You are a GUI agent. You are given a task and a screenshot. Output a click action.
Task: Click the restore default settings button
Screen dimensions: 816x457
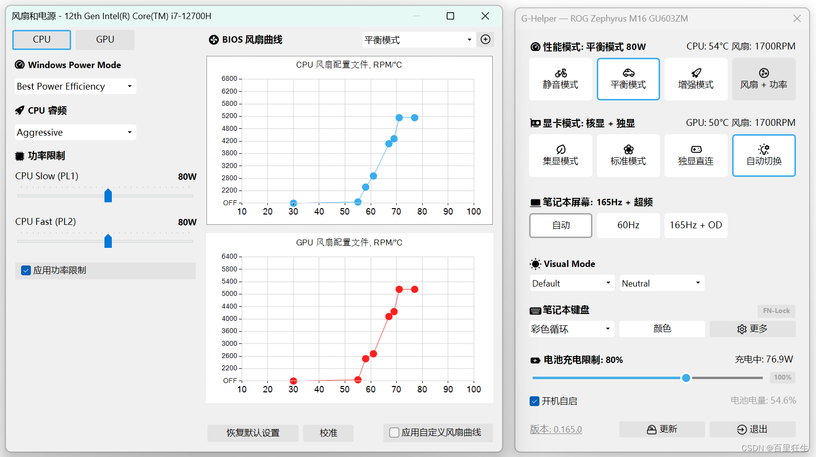click(253, 433)
